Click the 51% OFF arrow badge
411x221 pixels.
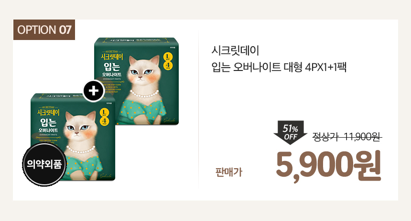click(x=291, y=133)
